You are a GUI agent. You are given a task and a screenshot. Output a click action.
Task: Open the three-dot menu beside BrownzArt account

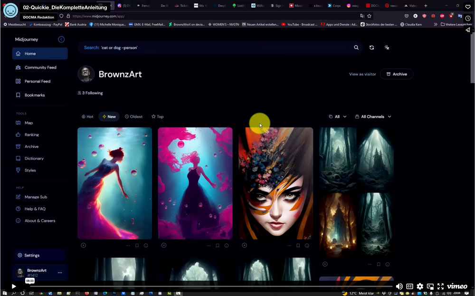[60, 273]
